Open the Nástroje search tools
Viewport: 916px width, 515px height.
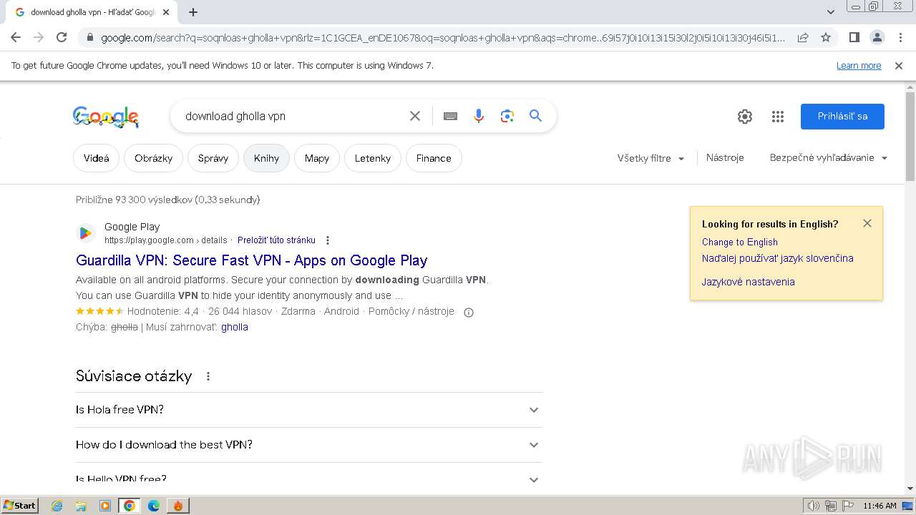point(725,158)
